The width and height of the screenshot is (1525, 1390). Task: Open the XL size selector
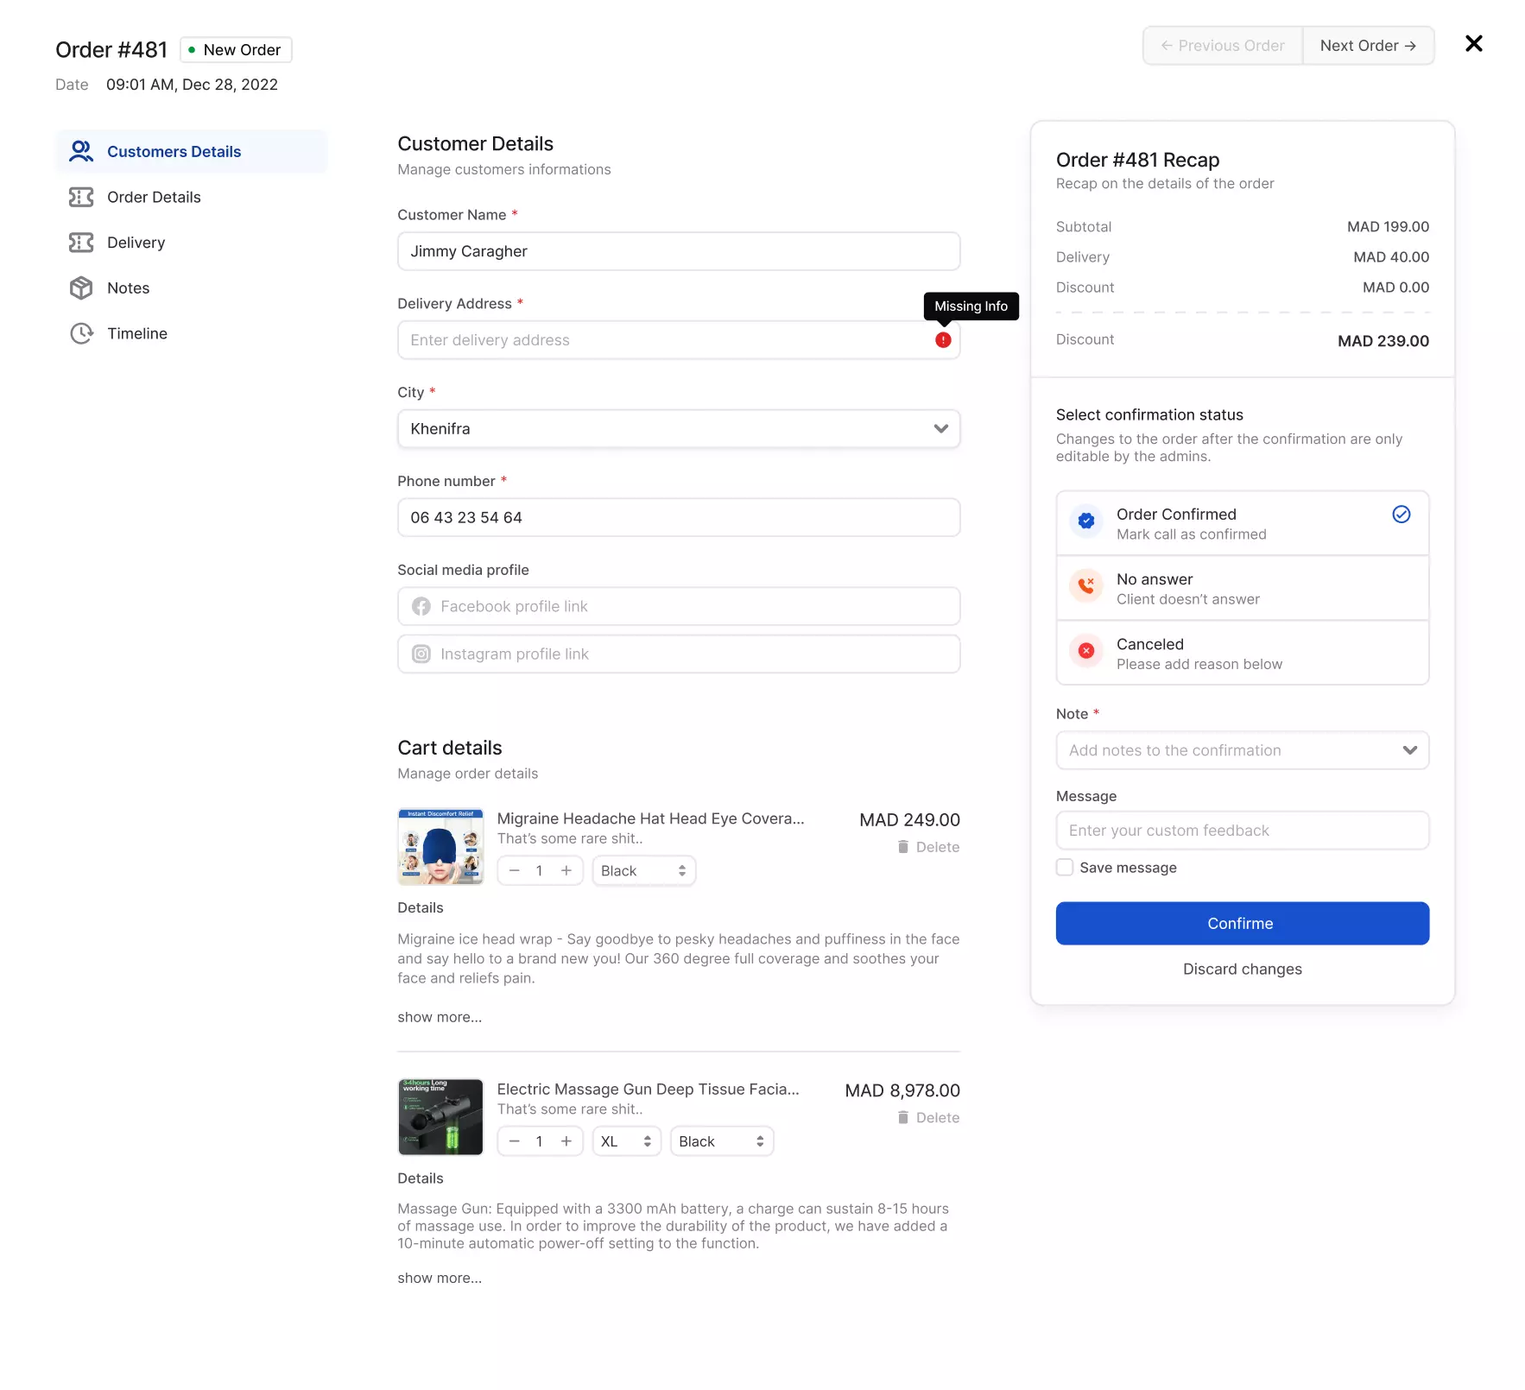pos(626,1141)
